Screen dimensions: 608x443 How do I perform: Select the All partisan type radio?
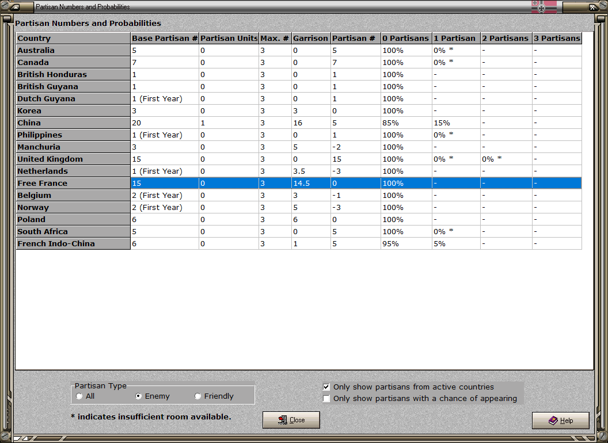coord(79,396)
